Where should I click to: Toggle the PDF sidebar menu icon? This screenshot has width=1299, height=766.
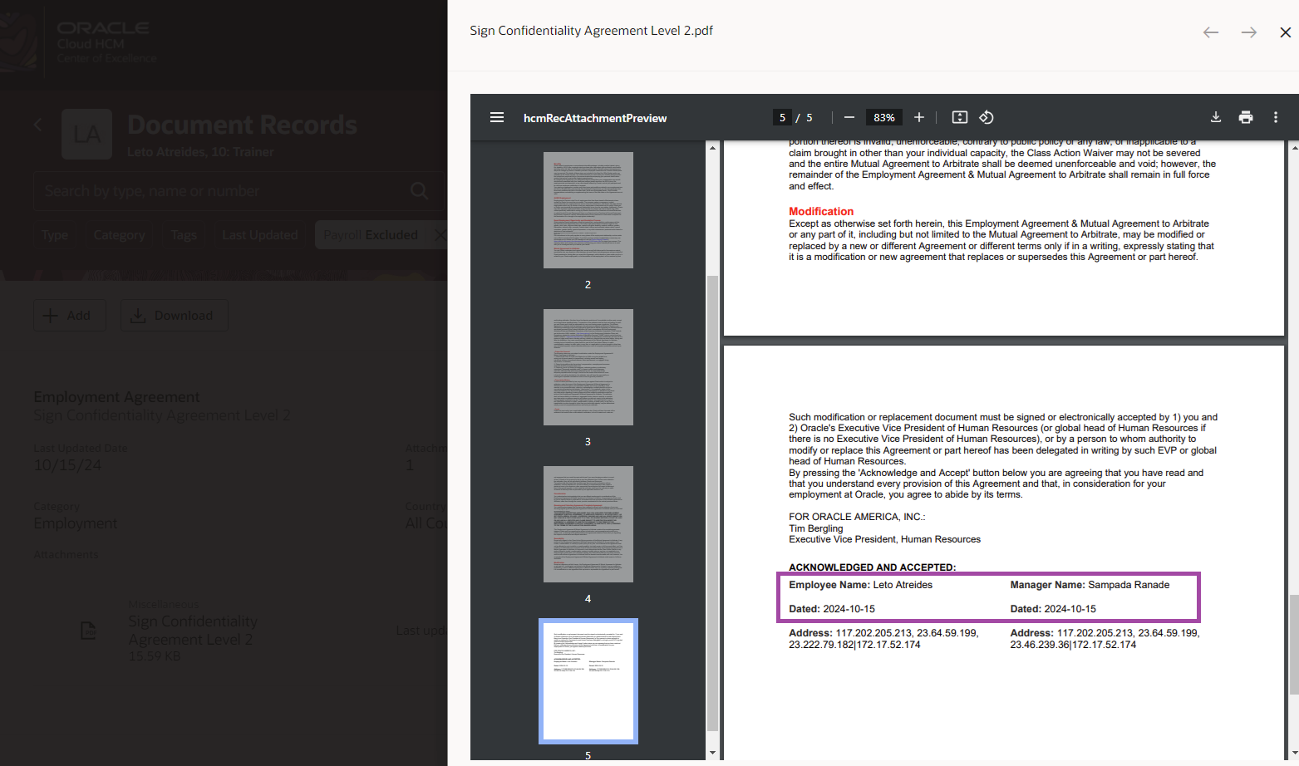click(497, 117)
